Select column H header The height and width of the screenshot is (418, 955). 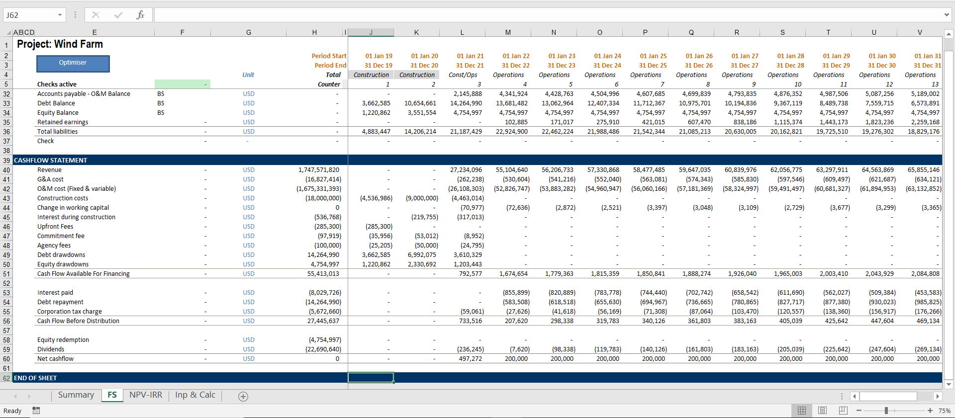(314, 32)
